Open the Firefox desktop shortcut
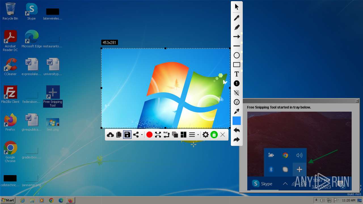Screen dimensions: 363x204 [x=10, y=122]
